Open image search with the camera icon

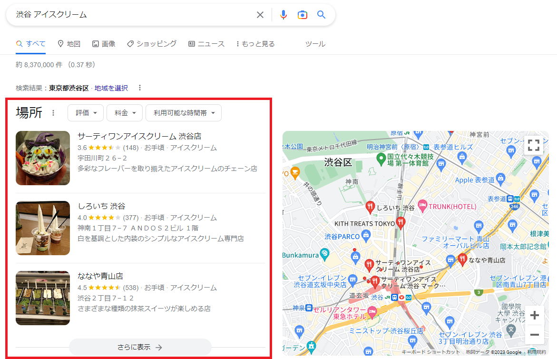click(303, 15)
